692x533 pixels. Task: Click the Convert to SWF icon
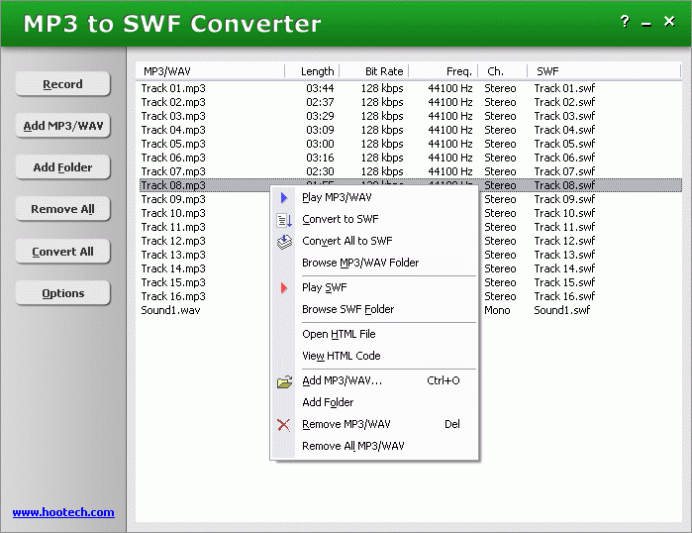[284, 220]
